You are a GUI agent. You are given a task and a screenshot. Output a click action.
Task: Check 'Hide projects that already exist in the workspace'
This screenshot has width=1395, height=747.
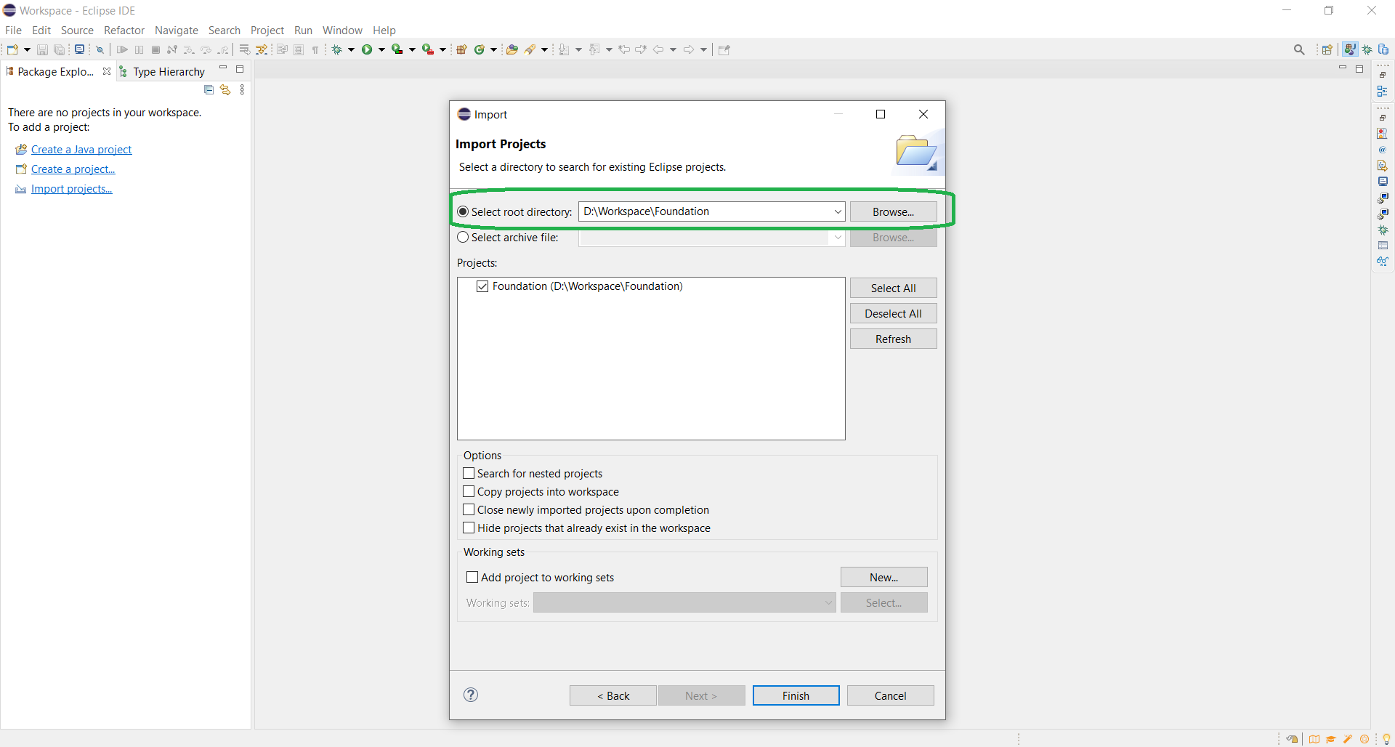click(469, 528)
